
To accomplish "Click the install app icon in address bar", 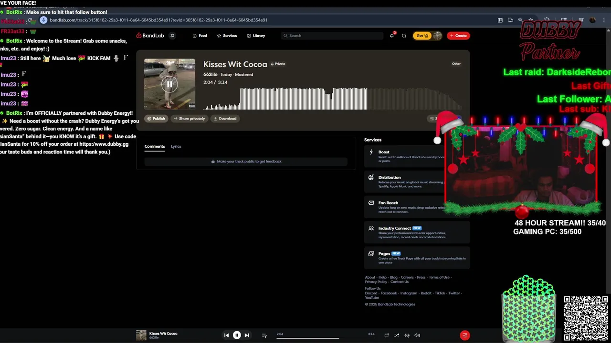I will point(510,20).
